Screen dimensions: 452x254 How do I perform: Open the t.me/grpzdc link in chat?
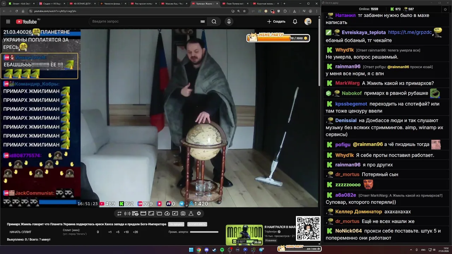pos(410,32)
